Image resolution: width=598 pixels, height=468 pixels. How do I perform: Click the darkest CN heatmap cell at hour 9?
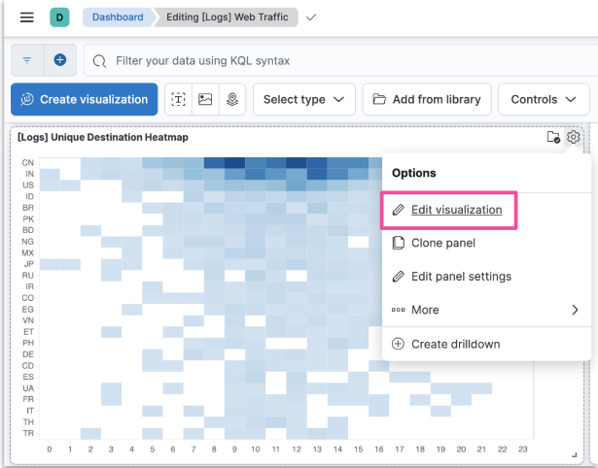[x=234, y=162]
